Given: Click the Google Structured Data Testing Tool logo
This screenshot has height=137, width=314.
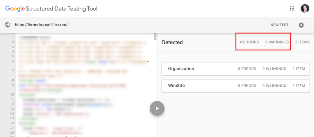Looking at the screenshot, I should (51, 9).
